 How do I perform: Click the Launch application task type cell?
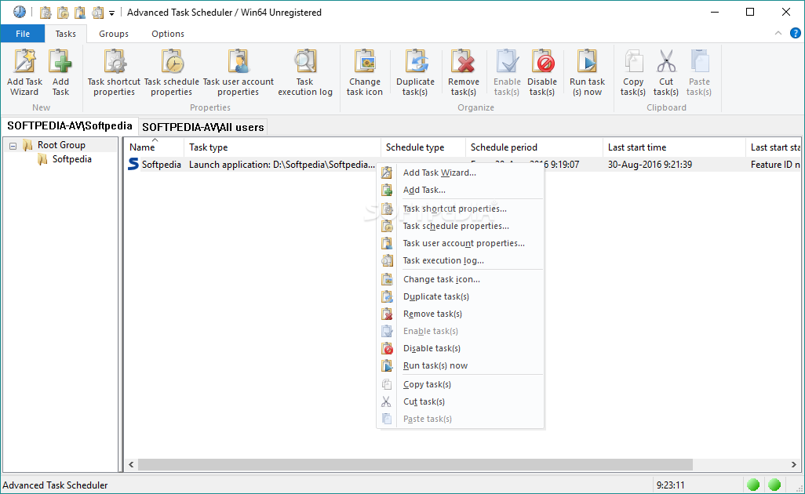(282, 165)
